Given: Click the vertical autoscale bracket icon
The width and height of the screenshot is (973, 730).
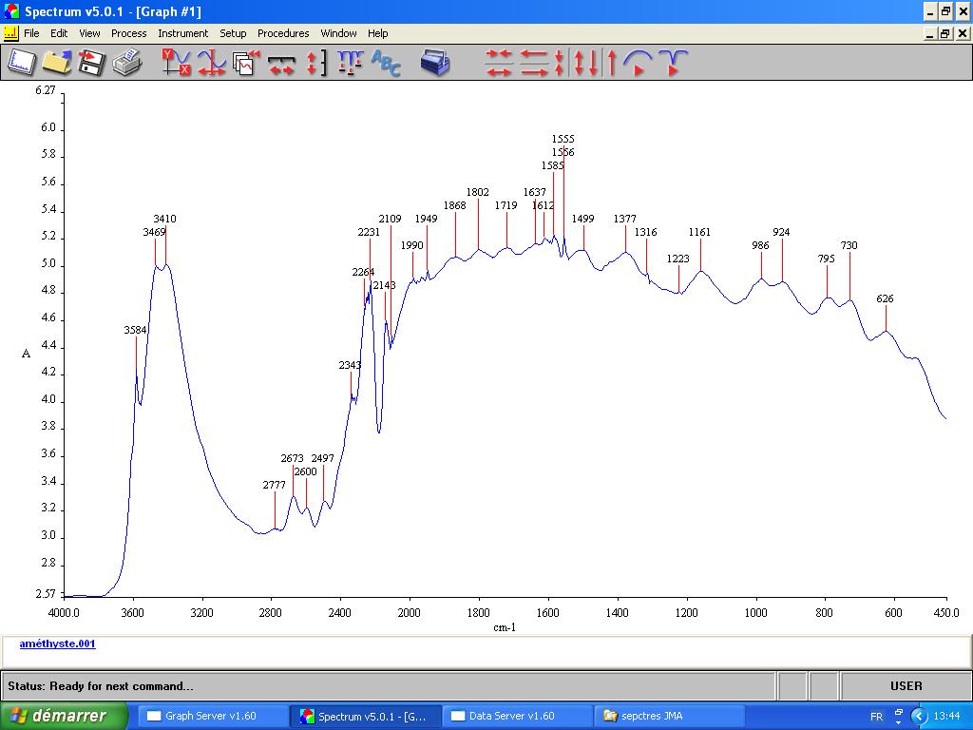Looking at the screenshot, I should coord(316,64).
